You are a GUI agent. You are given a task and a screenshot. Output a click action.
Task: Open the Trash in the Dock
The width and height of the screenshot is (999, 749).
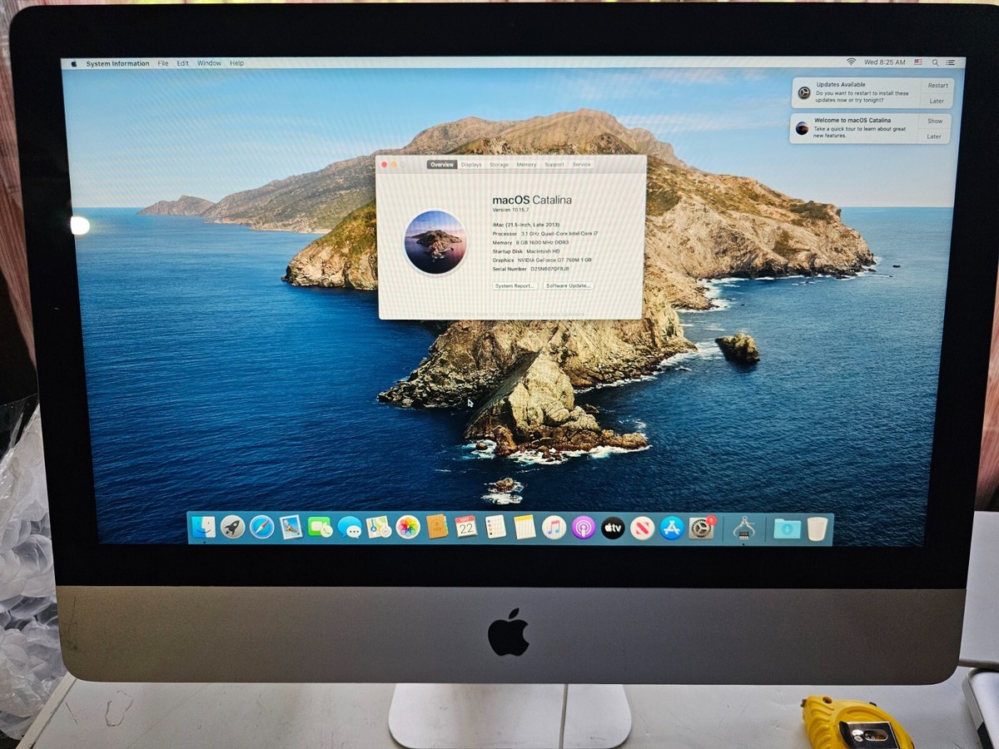818,528
